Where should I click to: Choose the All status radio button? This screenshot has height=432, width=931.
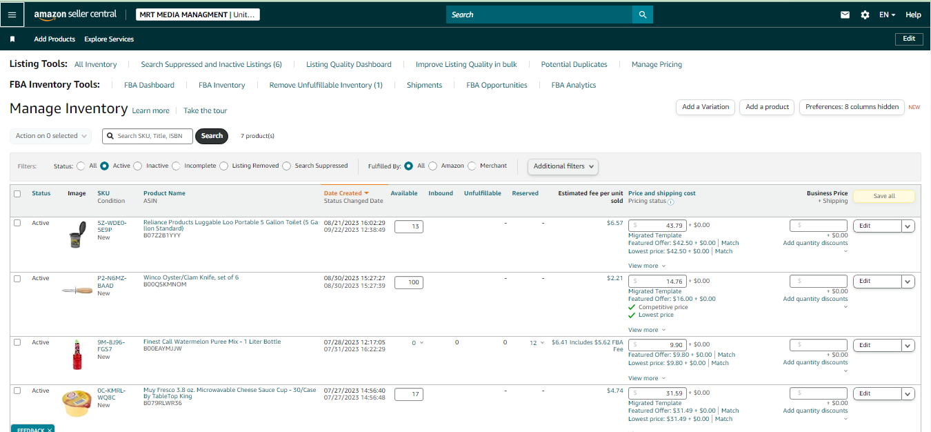(x=81, y=166)
